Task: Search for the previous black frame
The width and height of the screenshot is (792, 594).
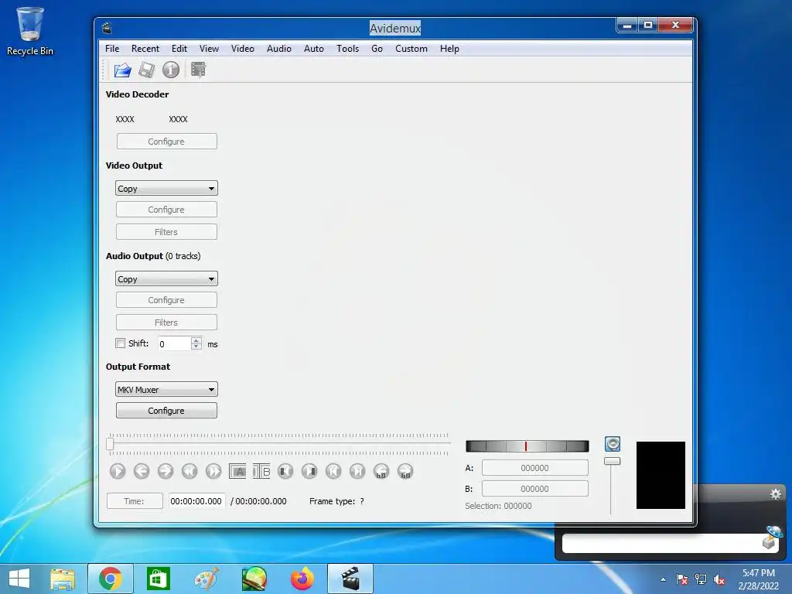Action: [285, 471]
